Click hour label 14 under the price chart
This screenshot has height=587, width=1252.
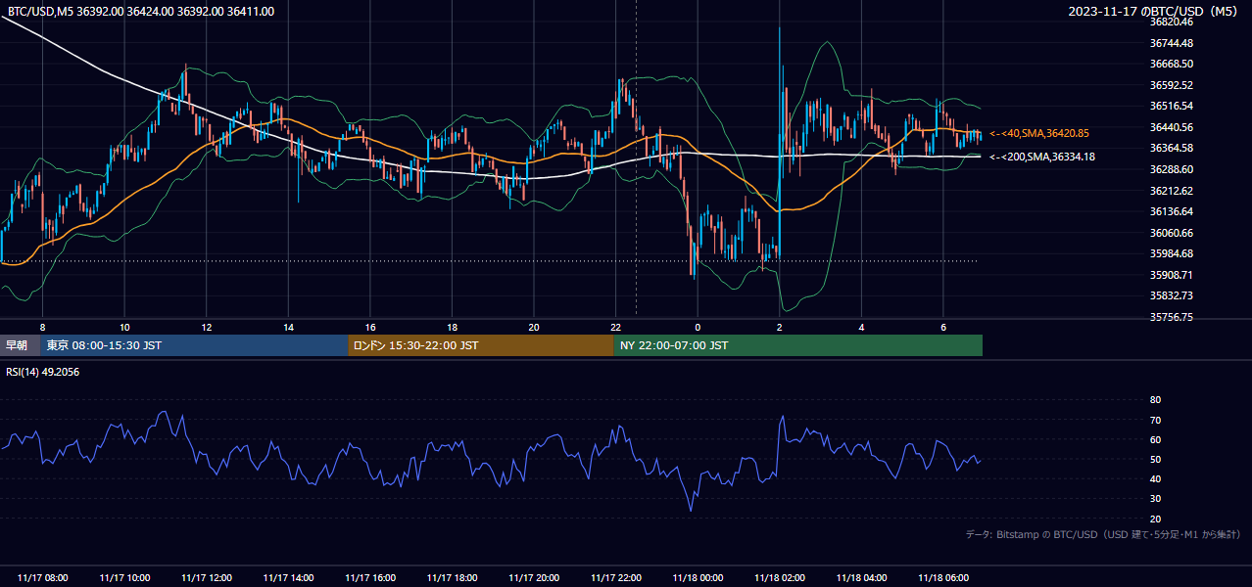[x=288, y=327]
